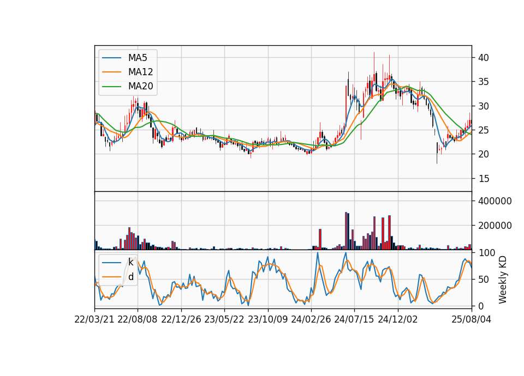The height and width of the screenshot is (376, 524).
Task: Click the 23/10/09 date axis label
Action: (x=267, y=320)
